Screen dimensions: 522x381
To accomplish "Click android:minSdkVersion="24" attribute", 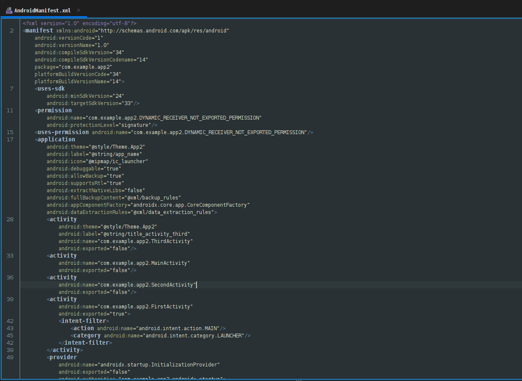I will [85, 96].
